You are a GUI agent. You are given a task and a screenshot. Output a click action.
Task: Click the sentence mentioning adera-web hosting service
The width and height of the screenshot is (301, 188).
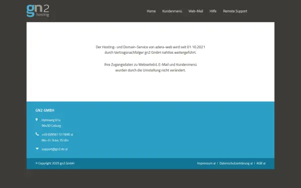150,47
